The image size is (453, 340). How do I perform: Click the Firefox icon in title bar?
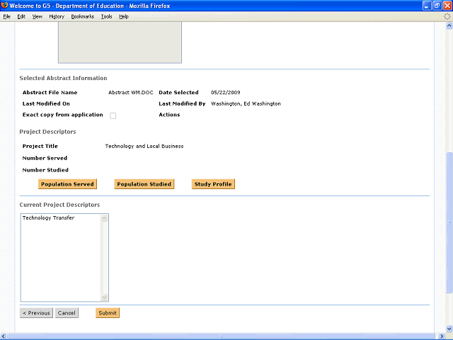[x=4, y=5]
